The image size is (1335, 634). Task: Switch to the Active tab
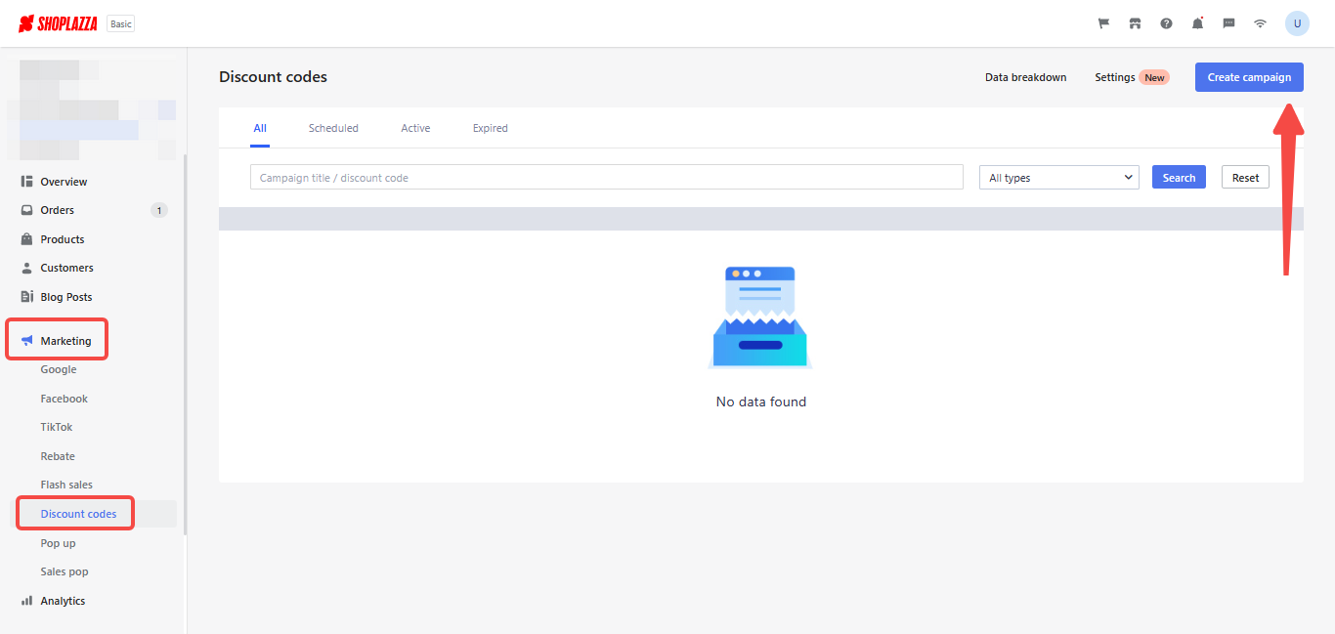pyautogui.click(x=415, y=128)
